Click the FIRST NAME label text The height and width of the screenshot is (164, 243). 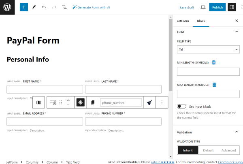pos(32,81)
